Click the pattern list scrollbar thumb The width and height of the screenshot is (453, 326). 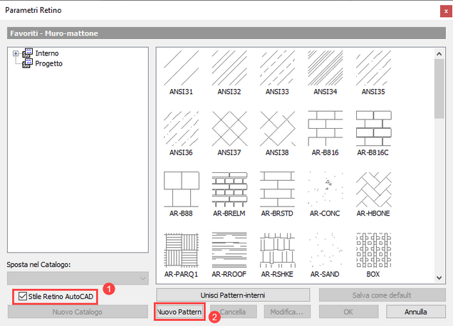point(439,89)
